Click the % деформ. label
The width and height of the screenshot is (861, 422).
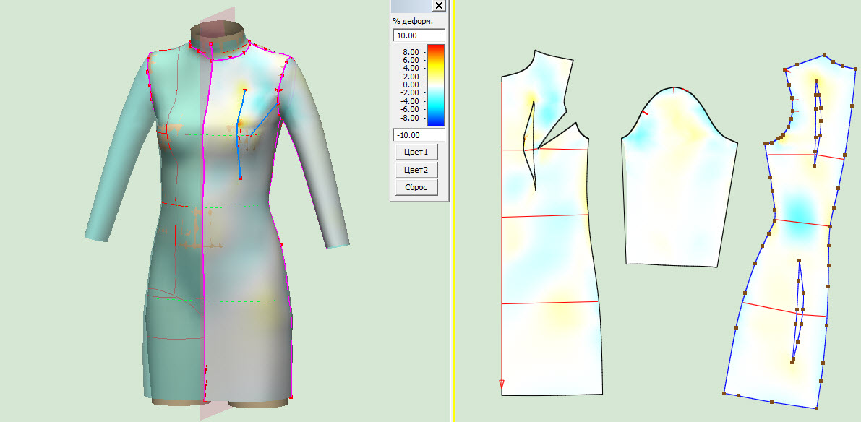[413, 21]
